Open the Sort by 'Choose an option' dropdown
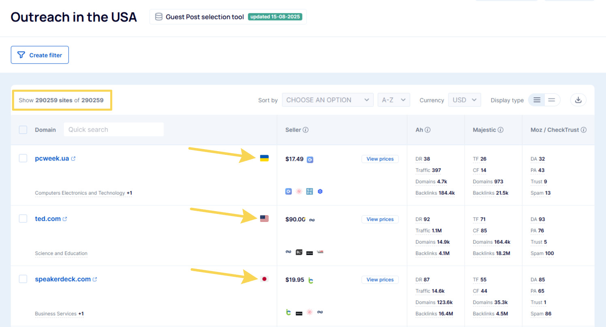 pos(328,100)
